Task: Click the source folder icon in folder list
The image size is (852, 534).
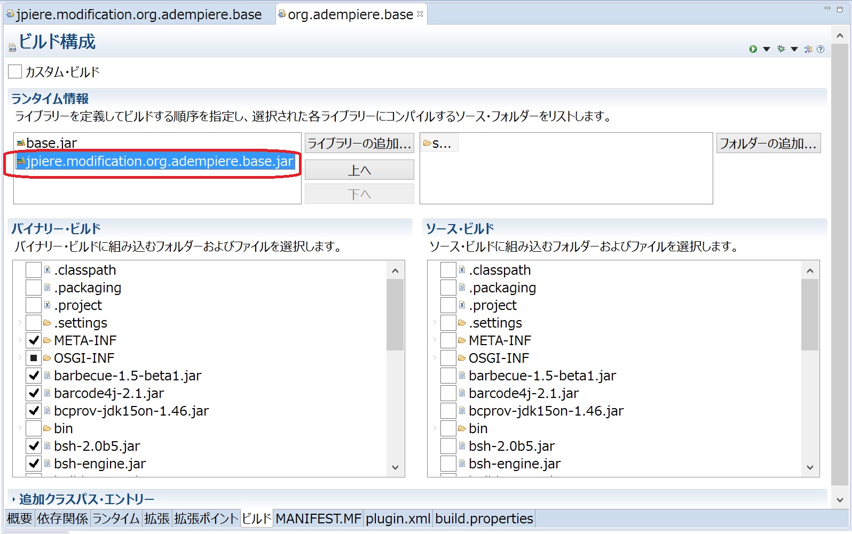Action: (x=427, y=143)
